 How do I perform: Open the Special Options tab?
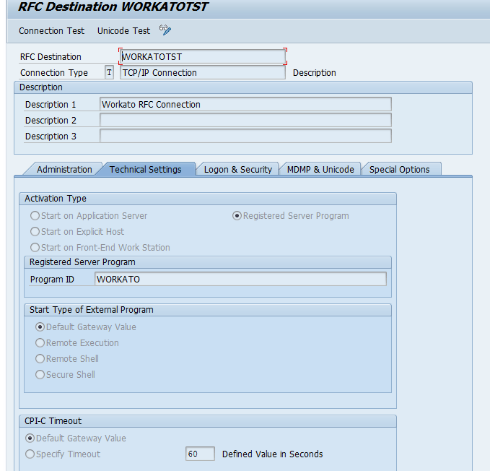coord(399,170)
